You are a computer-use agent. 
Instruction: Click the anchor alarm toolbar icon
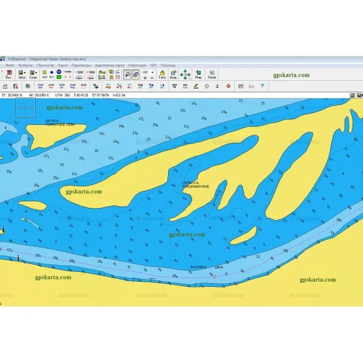tap(217, 87)
